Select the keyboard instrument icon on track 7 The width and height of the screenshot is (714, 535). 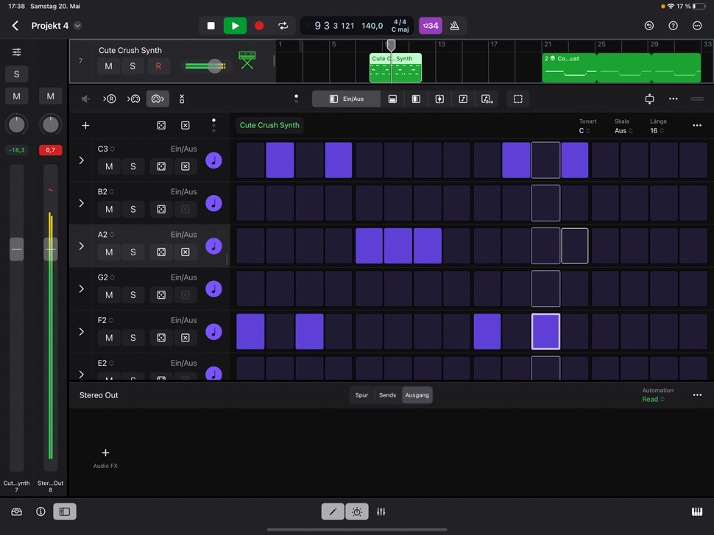(247, 60)
